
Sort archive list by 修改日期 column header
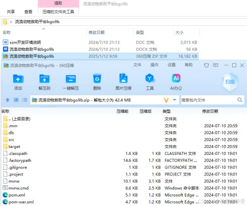coord(210,111)
